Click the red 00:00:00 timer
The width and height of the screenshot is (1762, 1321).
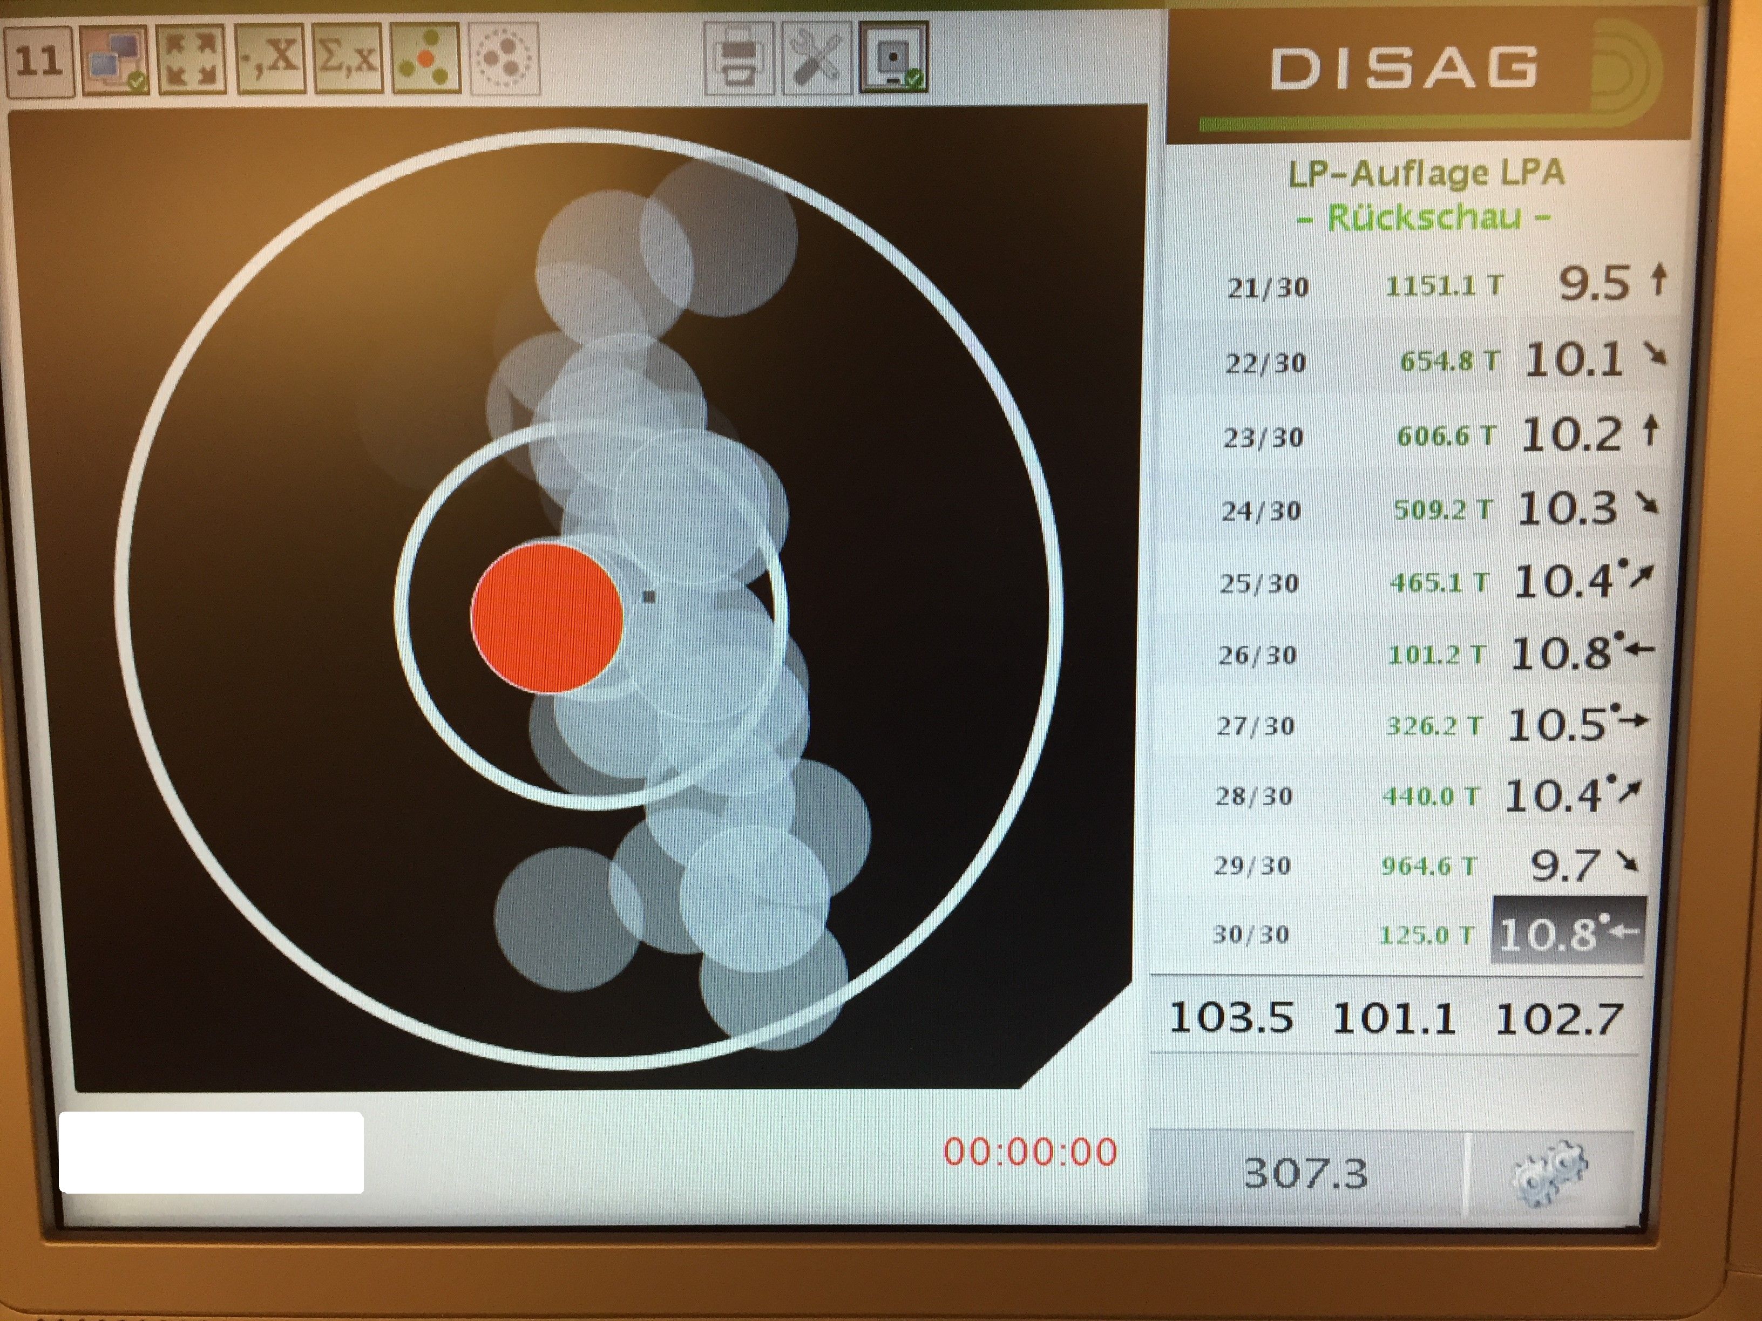click(x=1030, y=1152)
